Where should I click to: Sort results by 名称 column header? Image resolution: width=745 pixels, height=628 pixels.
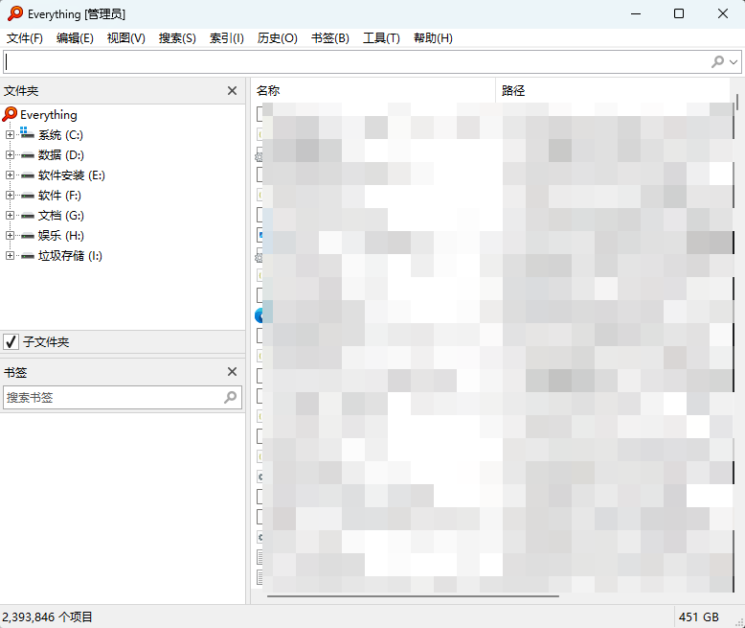point(372,90)
